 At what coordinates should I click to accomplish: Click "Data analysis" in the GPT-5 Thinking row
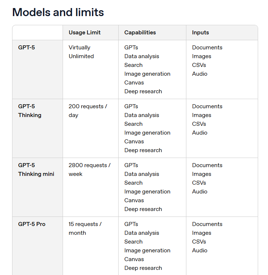pos(142,115)
